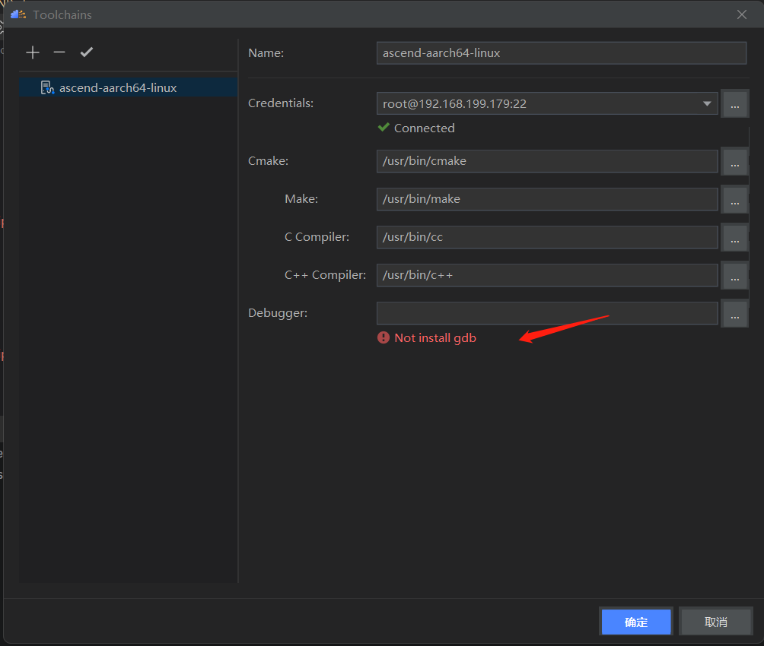
Task: Expand the Credentials dropdown arrow
Action: (x=708, y=103)
